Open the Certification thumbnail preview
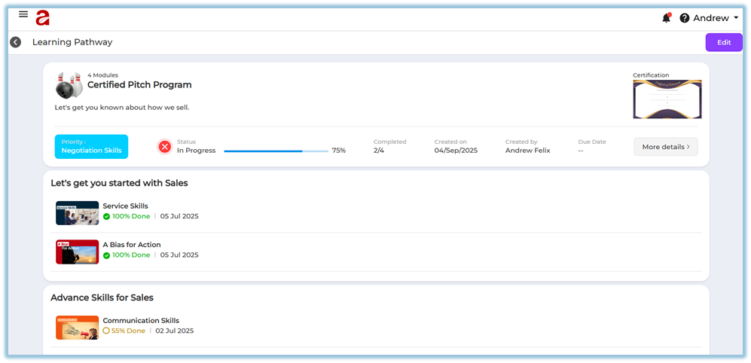The width and height of the screenshot is (751, 363). tap(667, 99)
